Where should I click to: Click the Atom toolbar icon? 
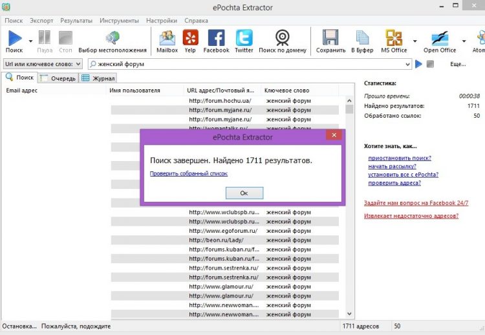pyautogui.click(x=480, y=38)
